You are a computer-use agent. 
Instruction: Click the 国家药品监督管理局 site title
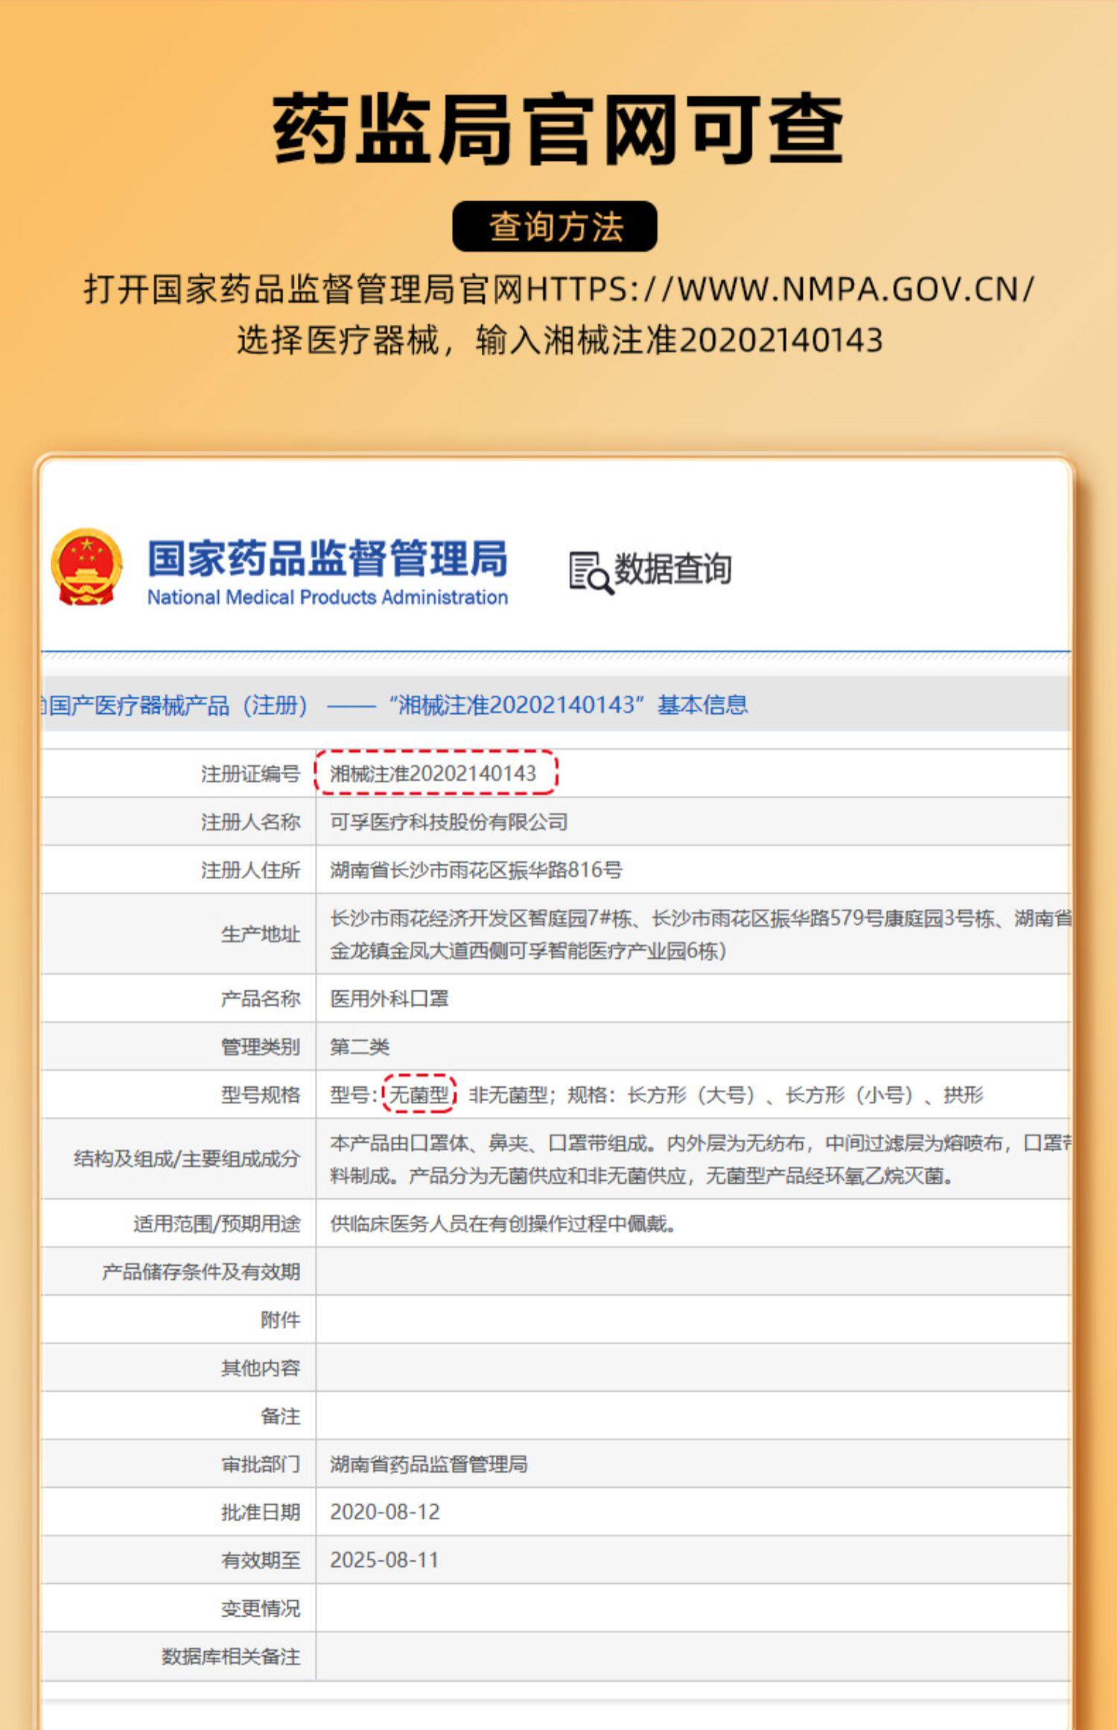pyautogui.click(x=328, y=558)
